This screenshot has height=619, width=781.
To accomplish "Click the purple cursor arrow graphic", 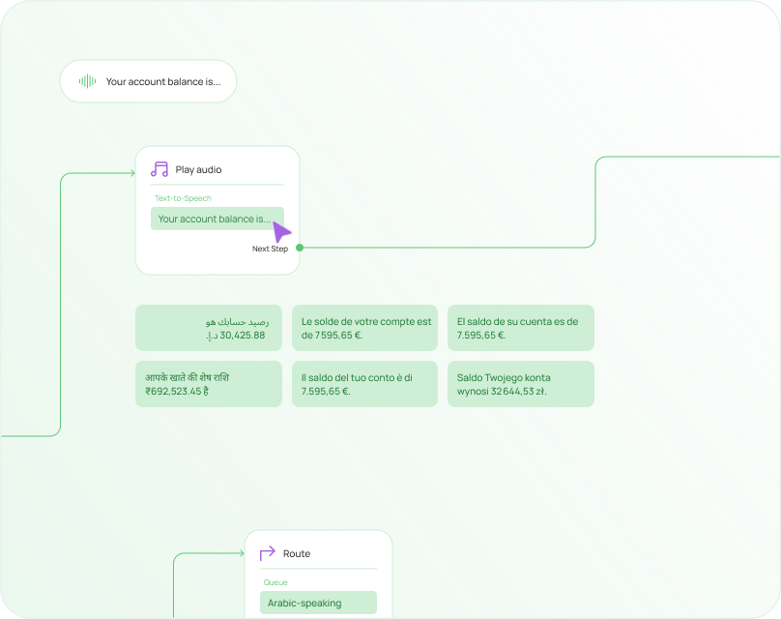I will pyautogui.click(x=280, y=232).
